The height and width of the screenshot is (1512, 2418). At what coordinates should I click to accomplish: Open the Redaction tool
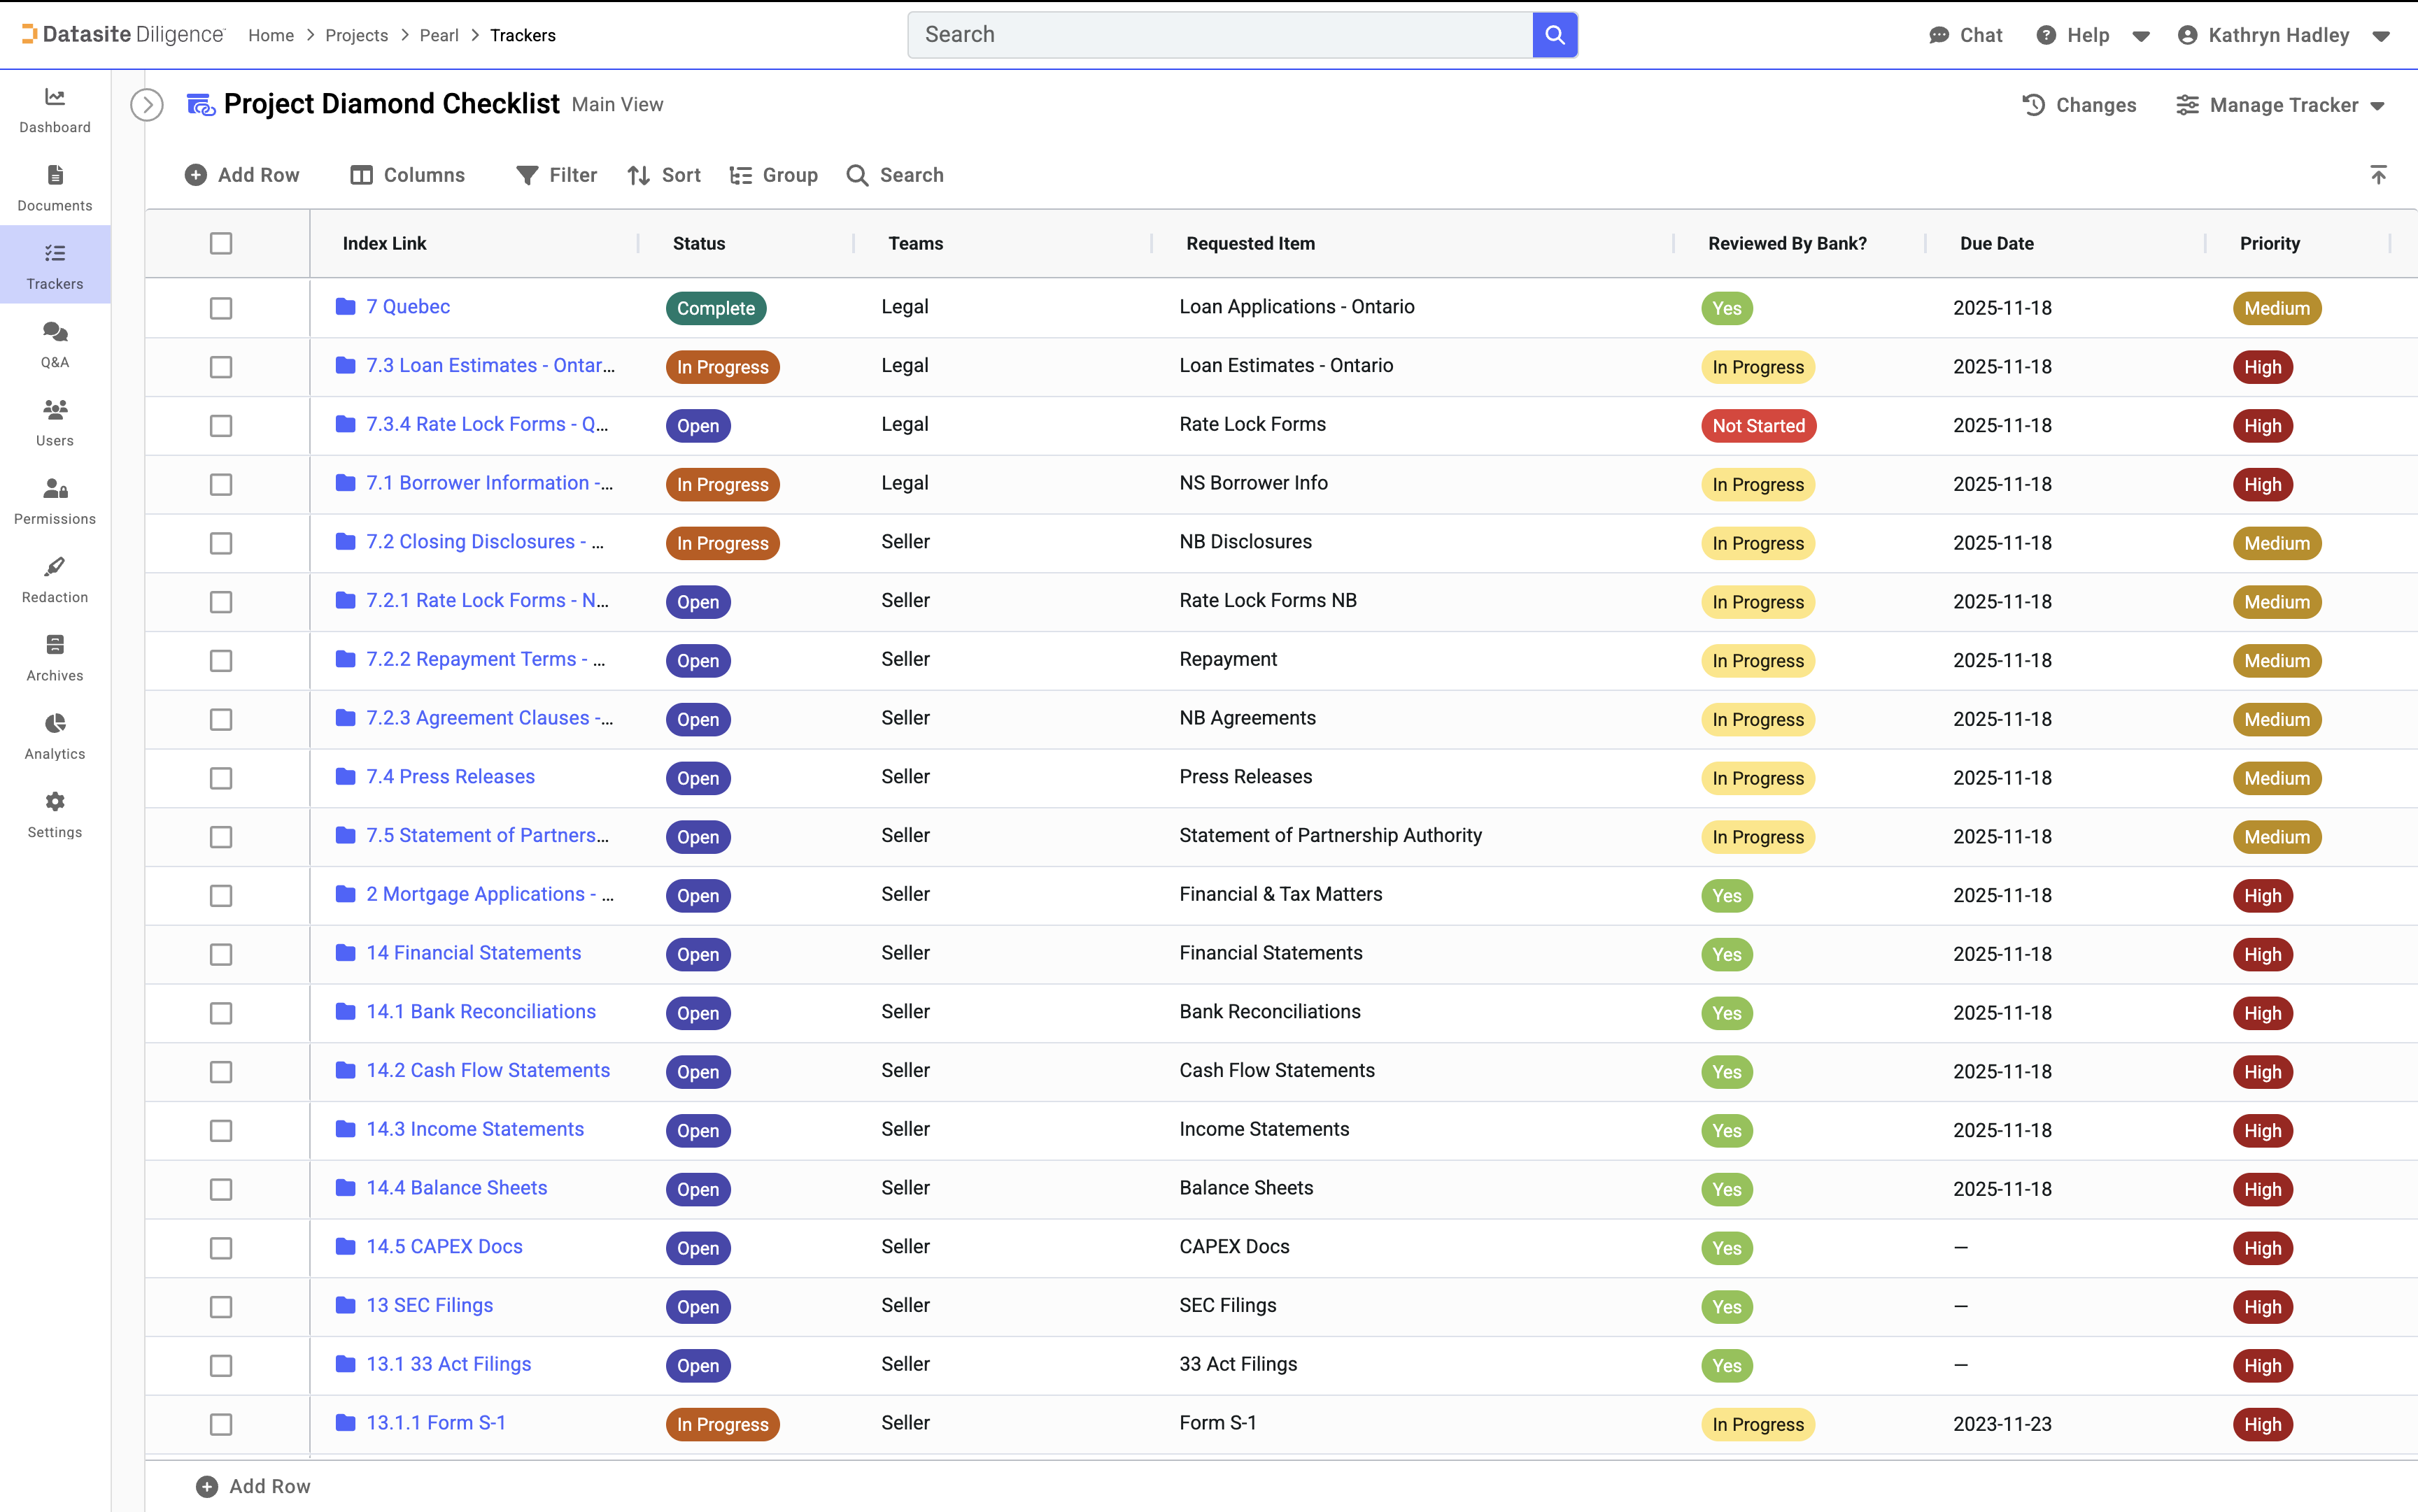(x=54, y=580)
